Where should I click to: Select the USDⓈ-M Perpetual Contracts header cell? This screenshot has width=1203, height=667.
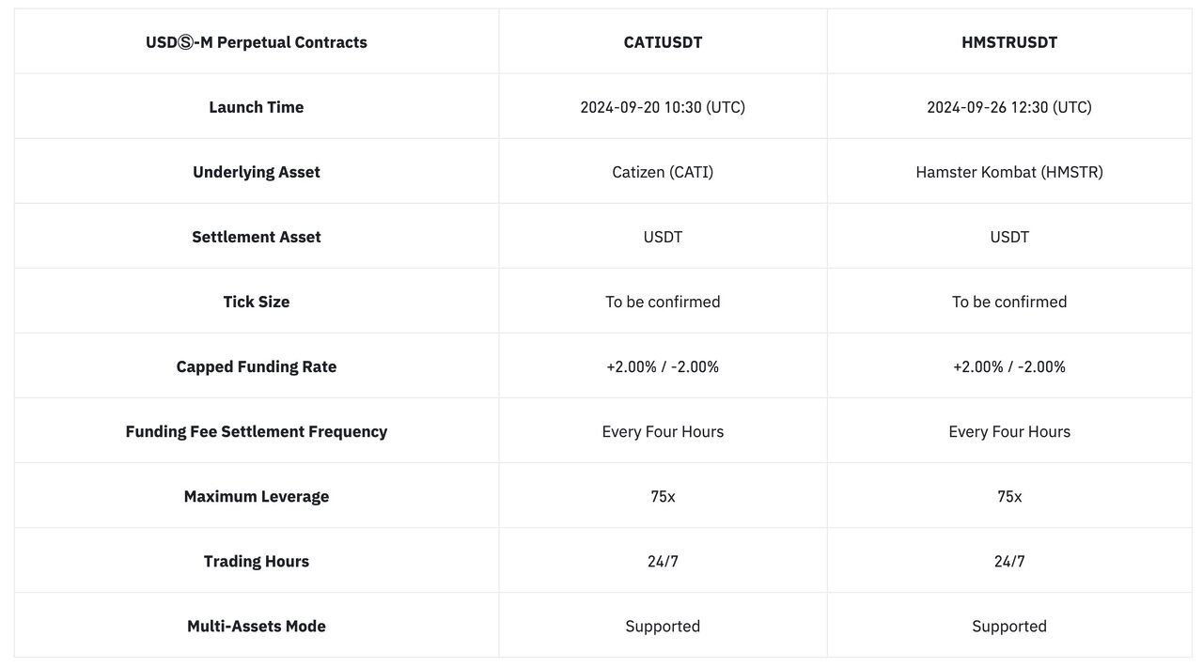[257, 42]
